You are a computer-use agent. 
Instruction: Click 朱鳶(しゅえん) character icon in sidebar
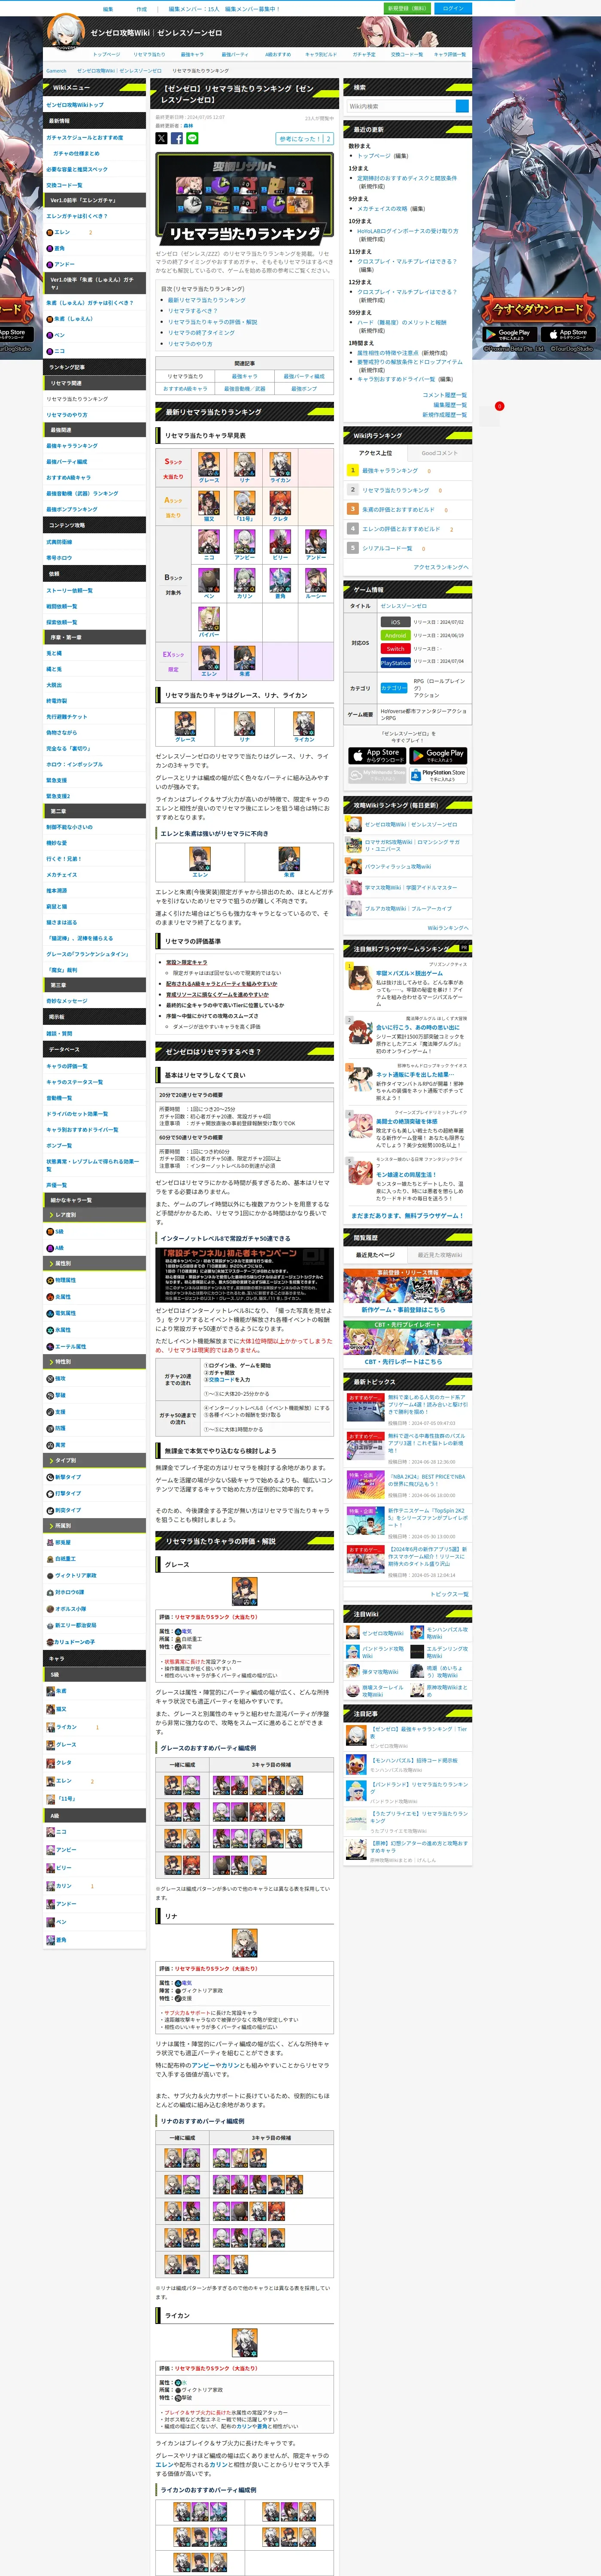[50, 319]
